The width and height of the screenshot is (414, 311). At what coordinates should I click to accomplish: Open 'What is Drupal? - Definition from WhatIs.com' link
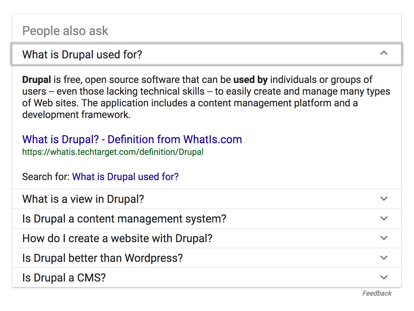(x=132, y=140)
